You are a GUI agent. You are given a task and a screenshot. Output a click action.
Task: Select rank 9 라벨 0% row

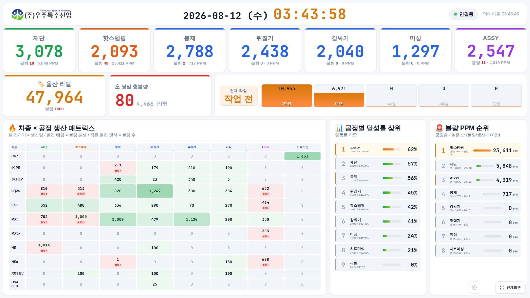click(x=378, y=265)
